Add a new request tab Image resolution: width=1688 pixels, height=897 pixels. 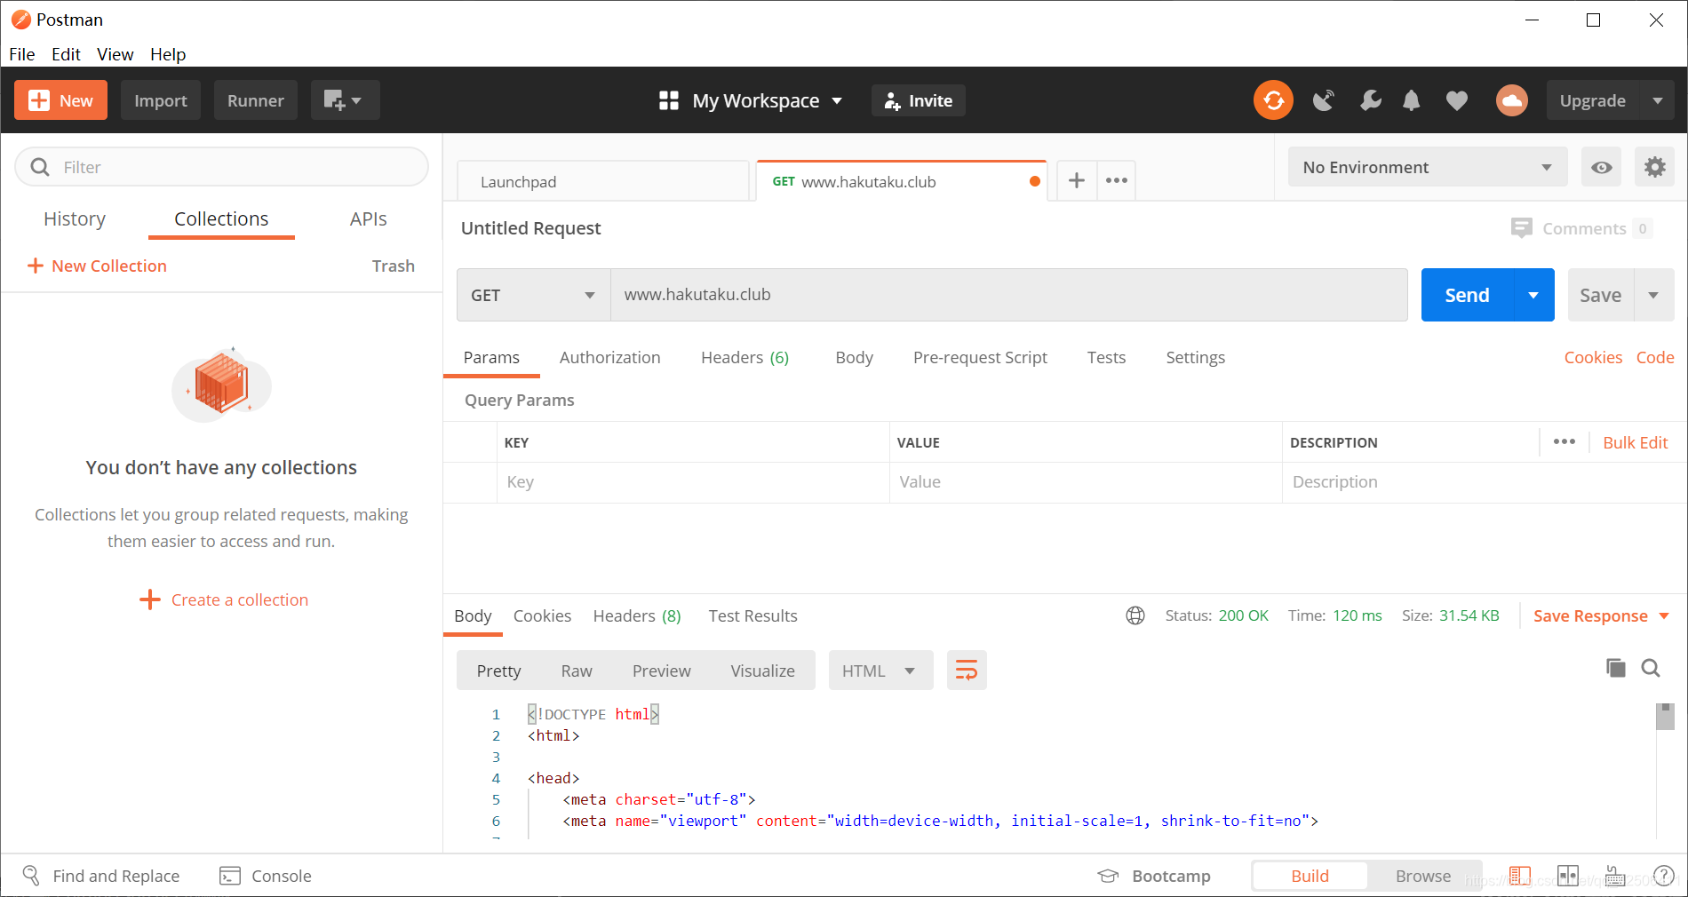1076,181
